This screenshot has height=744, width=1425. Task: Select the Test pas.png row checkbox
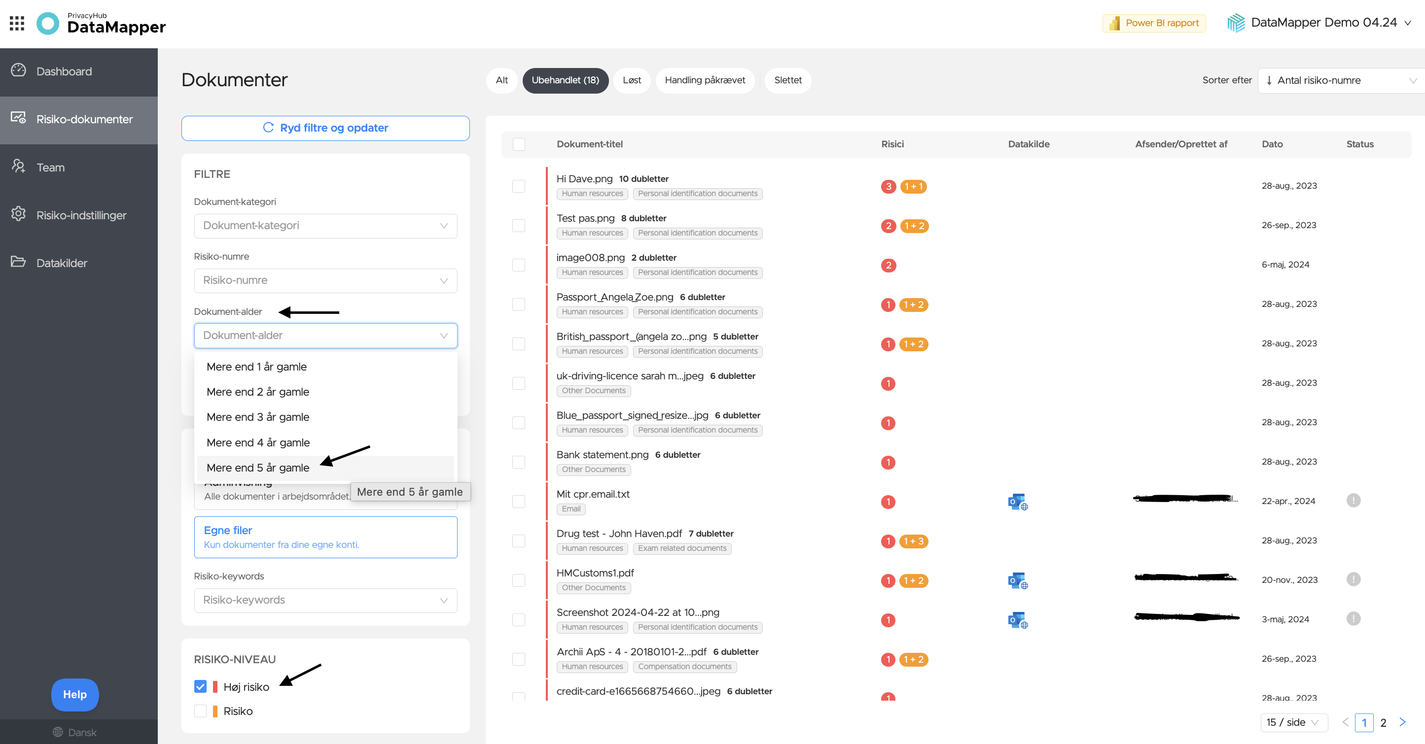click(x=518, y=226)
